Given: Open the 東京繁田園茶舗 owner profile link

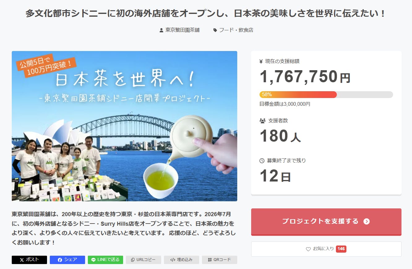Looking at the screenshot, I should point(182,30).
